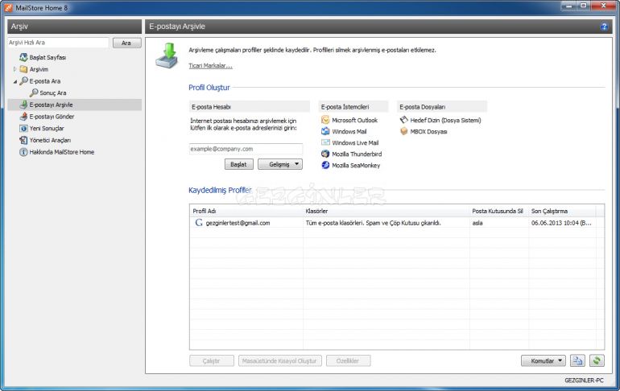Sort by Posta Kutusunda Sil column
The width and height of the screenshot is (620, 391).
point(499,212)
